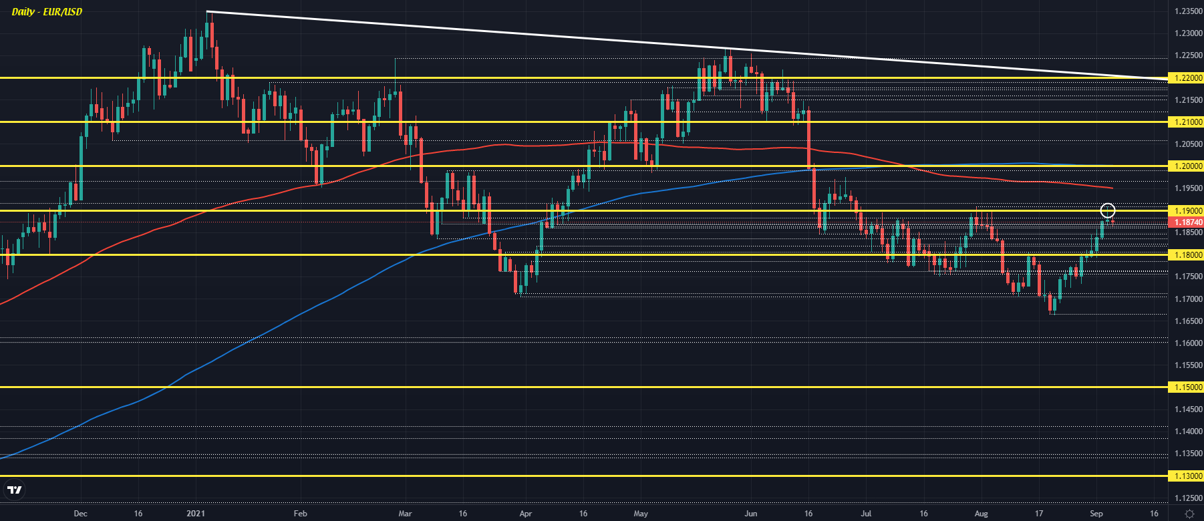1204x521 pixels.
Task: Select the 1.18000 yellow price label
Action: click(x=1185, y=255)
